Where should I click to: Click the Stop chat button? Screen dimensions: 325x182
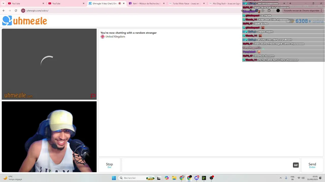pyautogui.click(x=109, y=165)
